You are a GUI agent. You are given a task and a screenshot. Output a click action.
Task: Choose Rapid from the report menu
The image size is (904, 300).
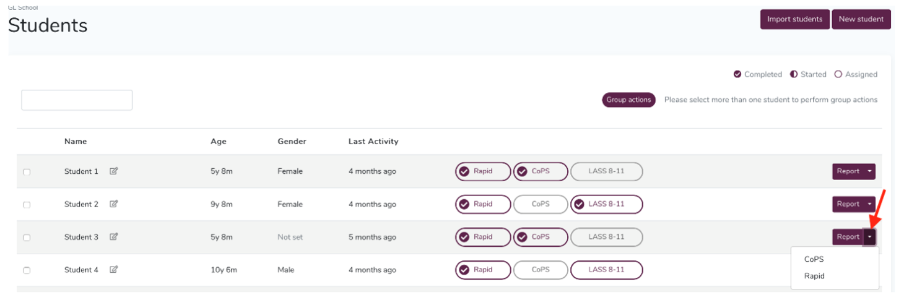click(814, 276)
